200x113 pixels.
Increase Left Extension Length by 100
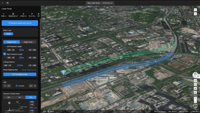[34, 50]
